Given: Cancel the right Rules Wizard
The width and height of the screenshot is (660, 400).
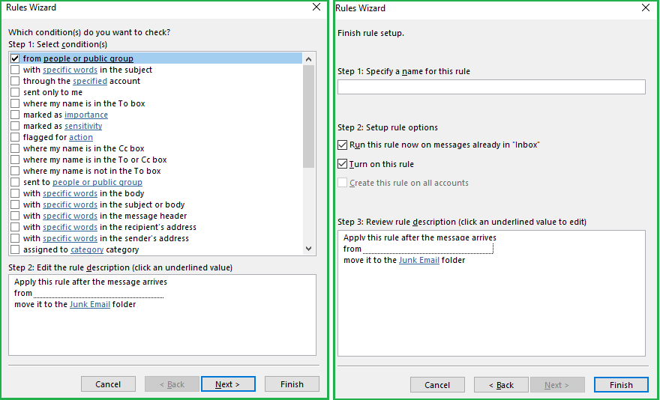Looking at the screenshot, I should tap(437, 385).
